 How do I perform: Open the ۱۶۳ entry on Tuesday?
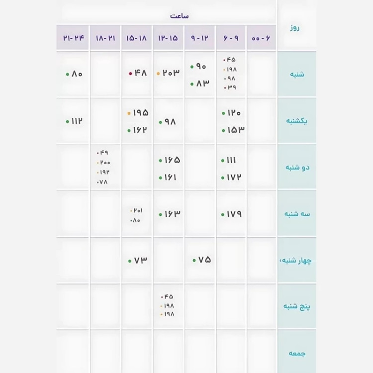coord(170,214)
